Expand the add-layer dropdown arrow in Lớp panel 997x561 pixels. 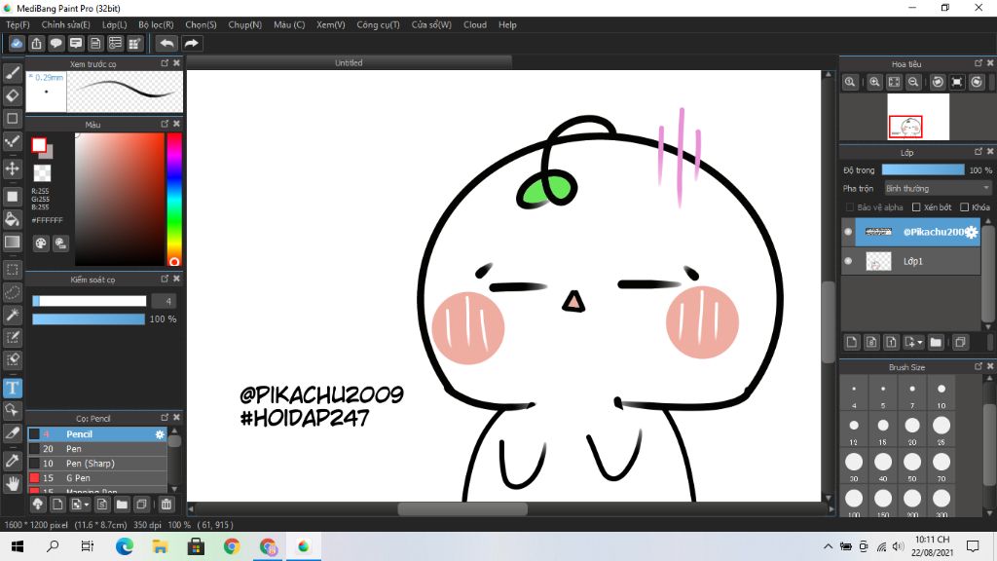coord(920,343)
